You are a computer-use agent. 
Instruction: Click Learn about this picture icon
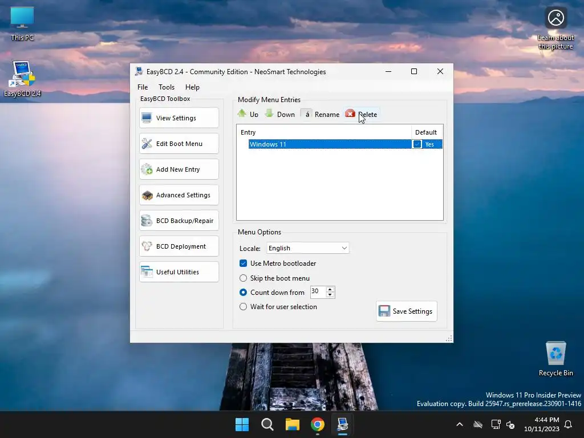coord(555,29)
